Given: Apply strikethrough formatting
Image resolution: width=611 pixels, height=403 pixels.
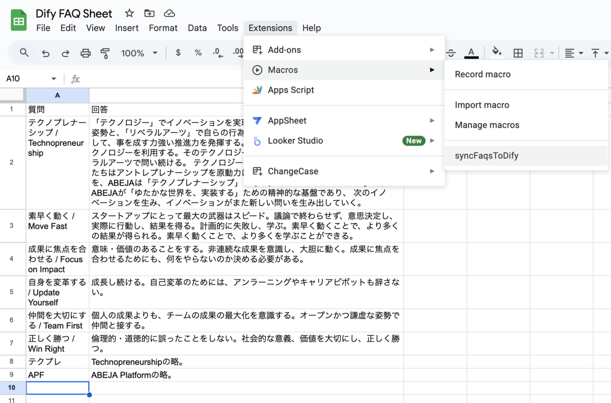Looking at the screenshot, I should [x=451, y=53].
